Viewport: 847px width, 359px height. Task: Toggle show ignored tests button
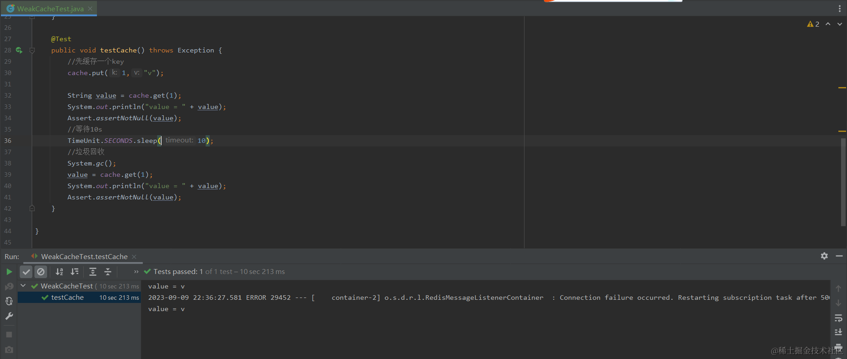tap(41, 272)
